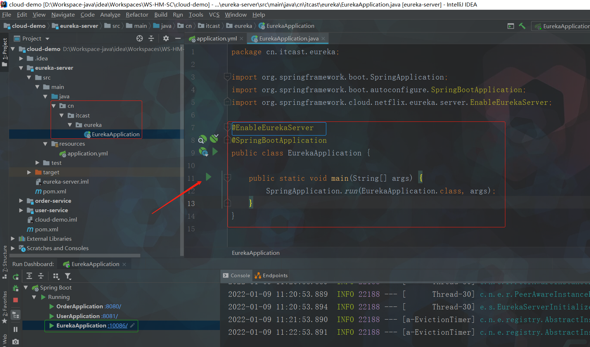Click the Build project hammer icon
Image resolution: width=590 pixels, height=347 pixels.
(522, 26)
